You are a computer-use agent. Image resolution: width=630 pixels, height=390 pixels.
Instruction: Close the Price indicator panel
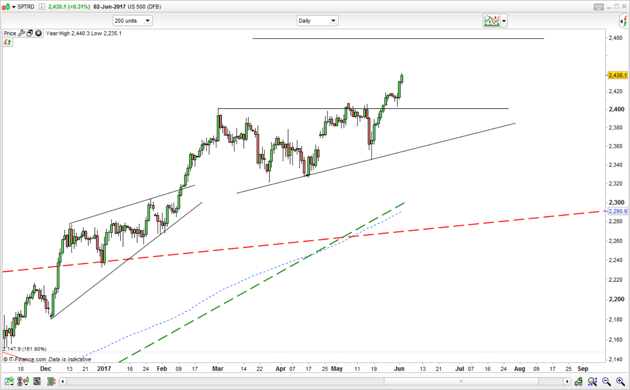coord(38,33)
